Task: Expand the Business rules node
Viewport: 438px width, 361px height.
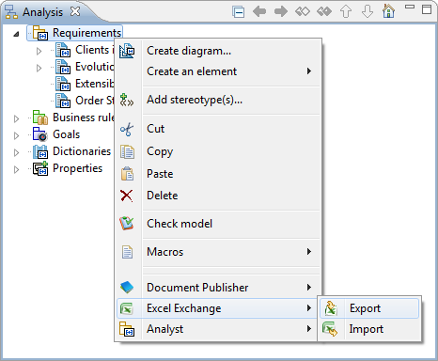Action: (x=16, y=118)
